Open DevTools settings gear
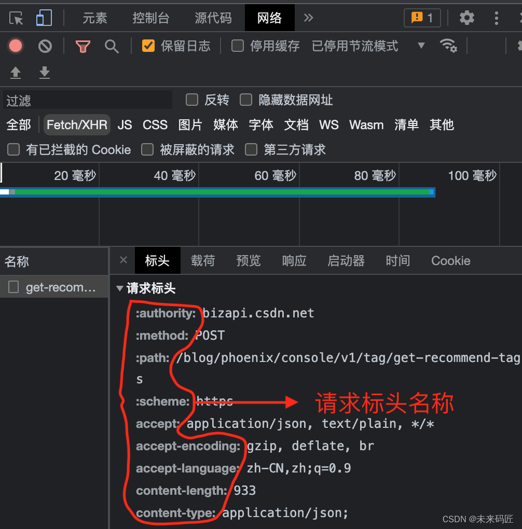 pyautogui.click(x=466, y=17)
